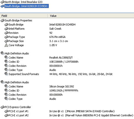
Task: Click the chip icon beside Package Size
Action: pyautogui.click(x=6, y=41)
